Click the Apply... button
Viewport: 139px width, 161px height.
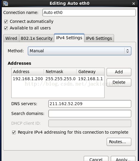click(x=123, y=159)
